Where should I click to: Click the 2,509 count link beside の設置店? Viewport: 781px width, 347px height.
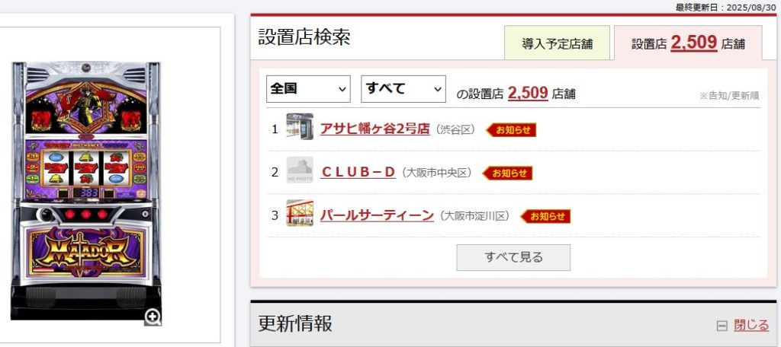tap(528, 93)
